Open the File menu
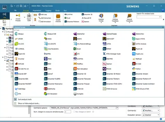This screenshot has width=165, height=122. pos(16,11)
